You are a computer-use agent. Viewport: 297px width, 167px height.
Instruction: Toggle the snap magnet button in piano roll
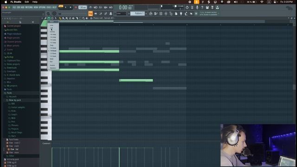click(x=49, y=18)
